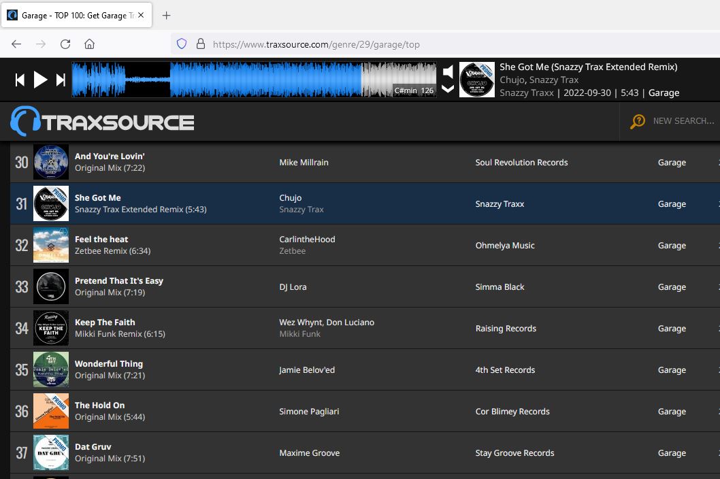Play The Hold On via artwork

tap(51, 411)
